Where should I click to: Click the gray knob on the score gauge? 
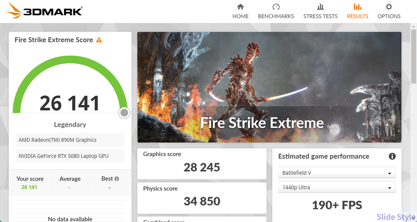[124, 113]
